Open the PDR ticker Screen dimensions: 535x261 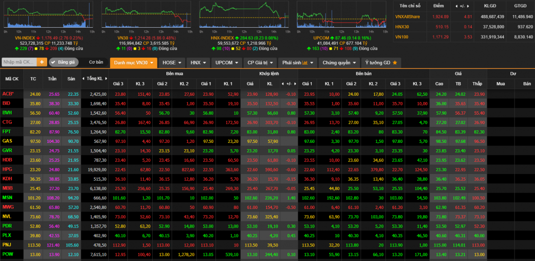7,226
